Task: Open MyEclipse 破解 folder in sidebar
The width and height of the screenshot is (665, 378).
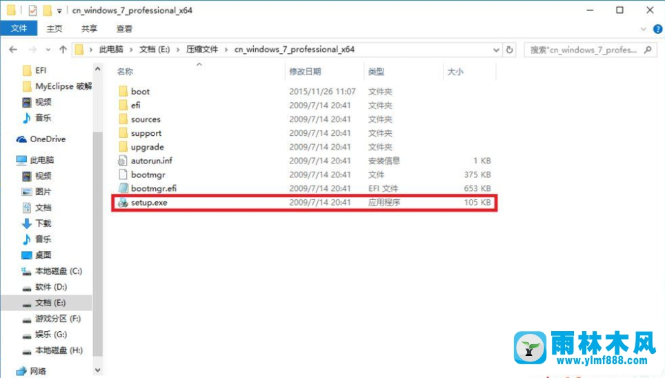Action: [57, 86]
